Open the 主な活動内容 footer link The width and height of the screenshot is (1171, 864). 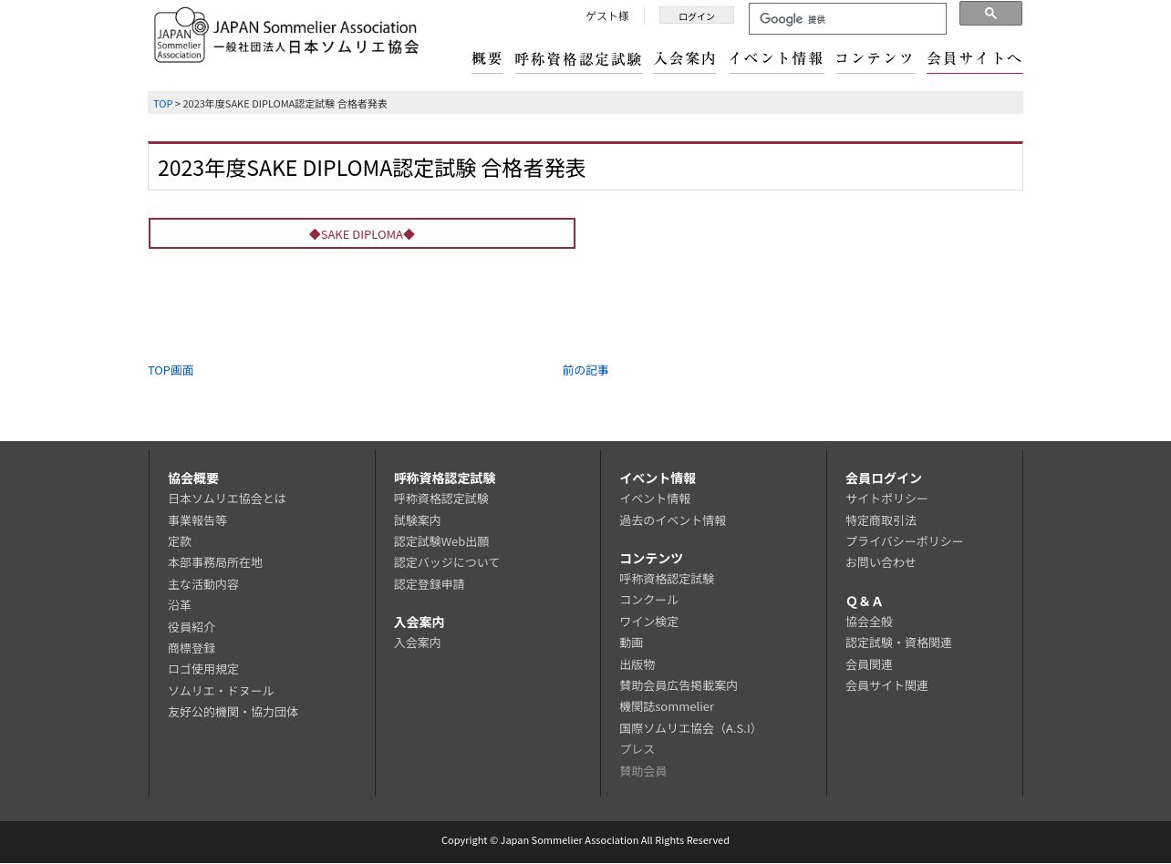click(203, 584)
